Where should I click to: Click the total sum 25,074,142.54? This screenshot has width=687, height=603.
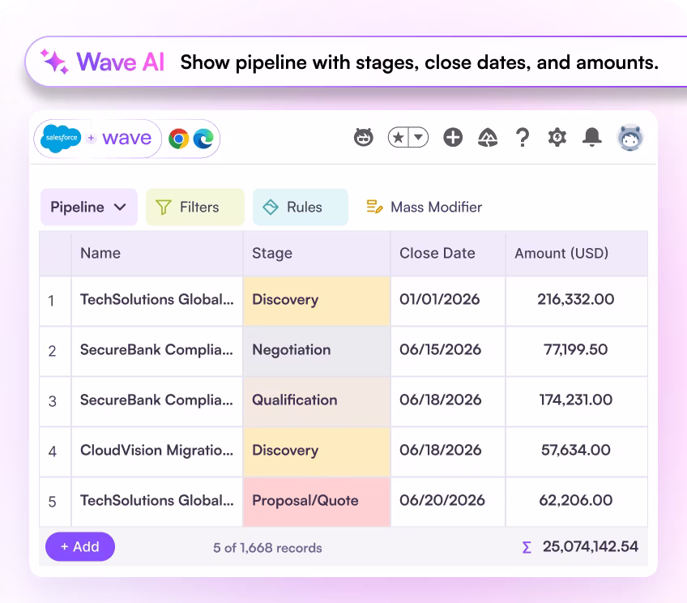pyautogui.click(x=591, y=546)
